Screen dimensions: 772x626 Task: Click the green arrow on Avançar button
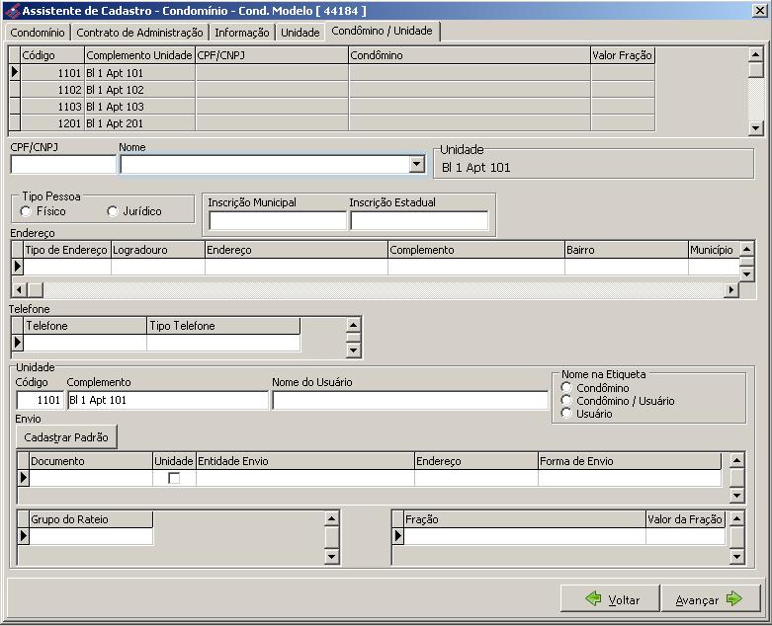pyautogui.click(x=734, y=599)
